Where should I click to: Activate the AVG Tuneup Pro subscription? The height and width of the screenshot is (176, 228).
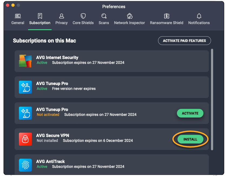(x=190, y=113)
